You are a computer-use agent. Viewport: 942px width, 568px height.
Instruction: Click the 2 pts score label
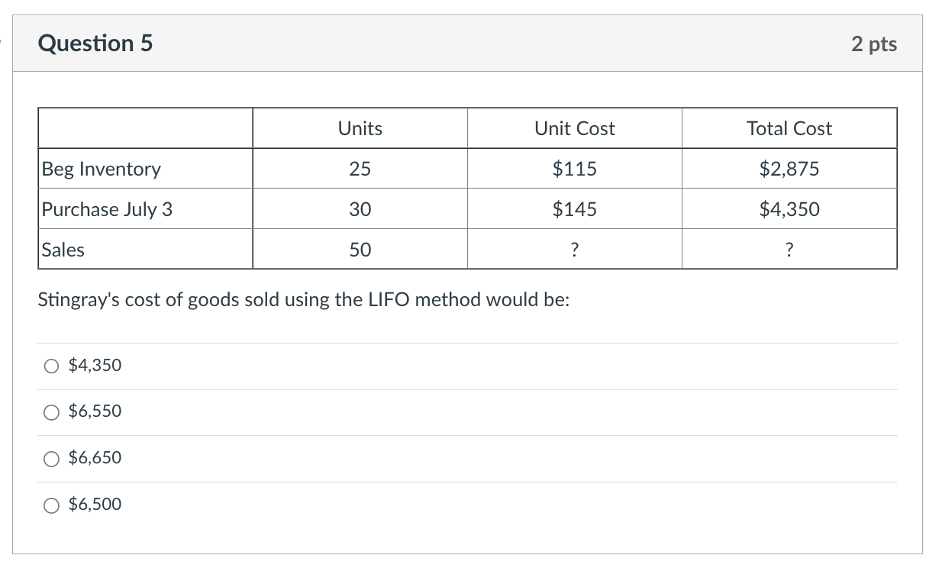point(874,44)
